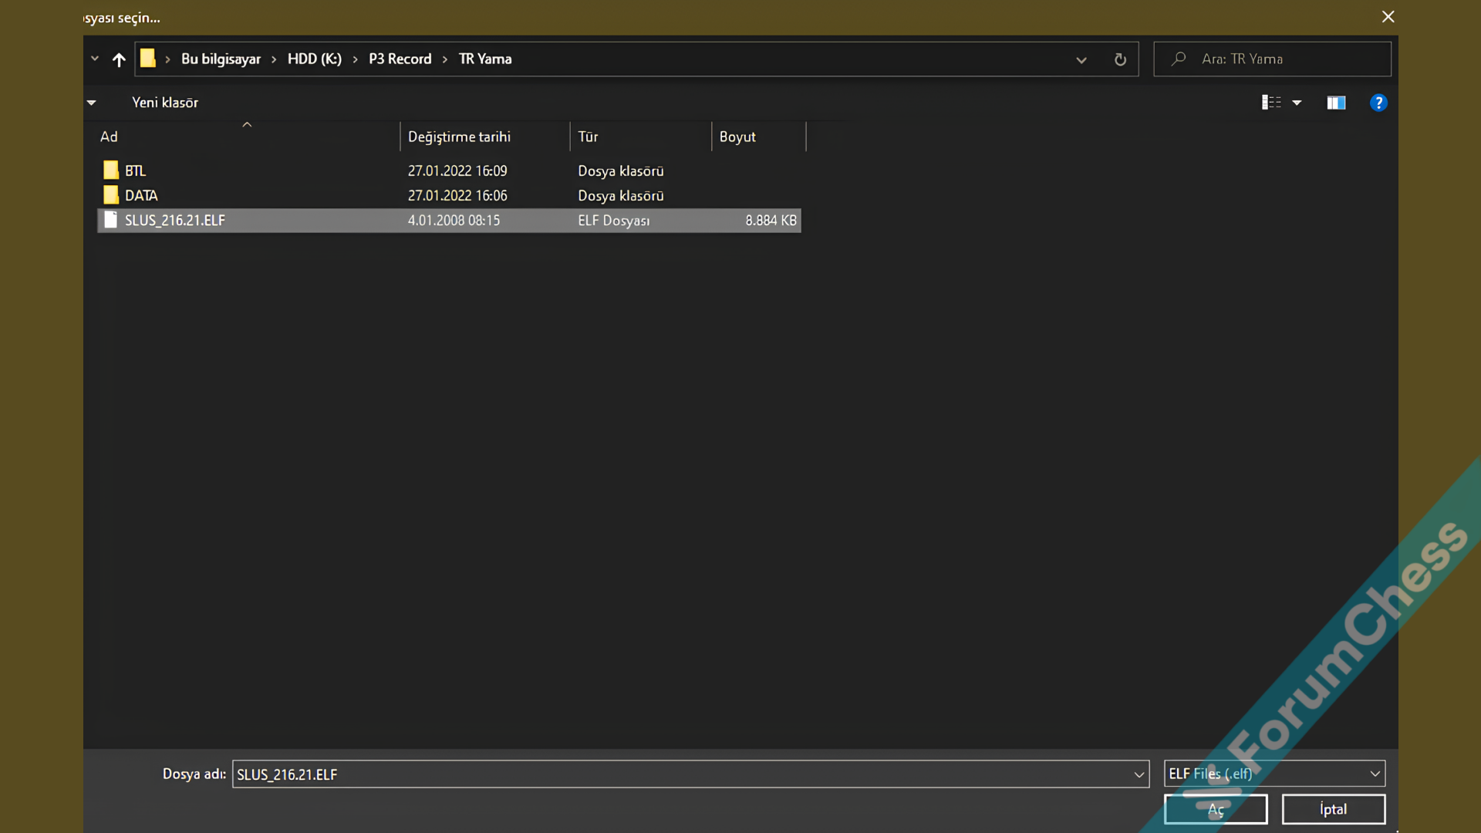Select P3 Record breadcrumb

(400, 59)
